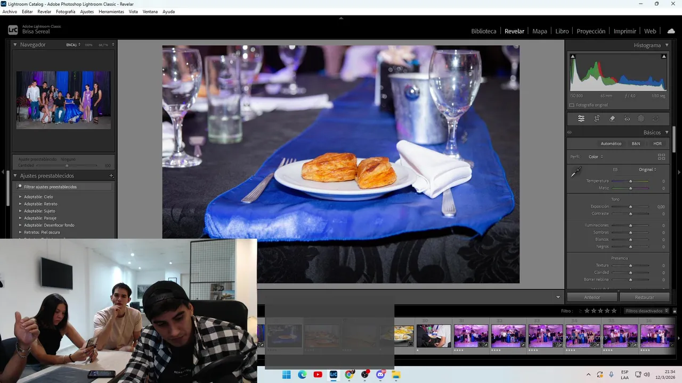Collapse the Ajustes preestablecidos panel
The image size is (682, 383).
tap(15, 176)
